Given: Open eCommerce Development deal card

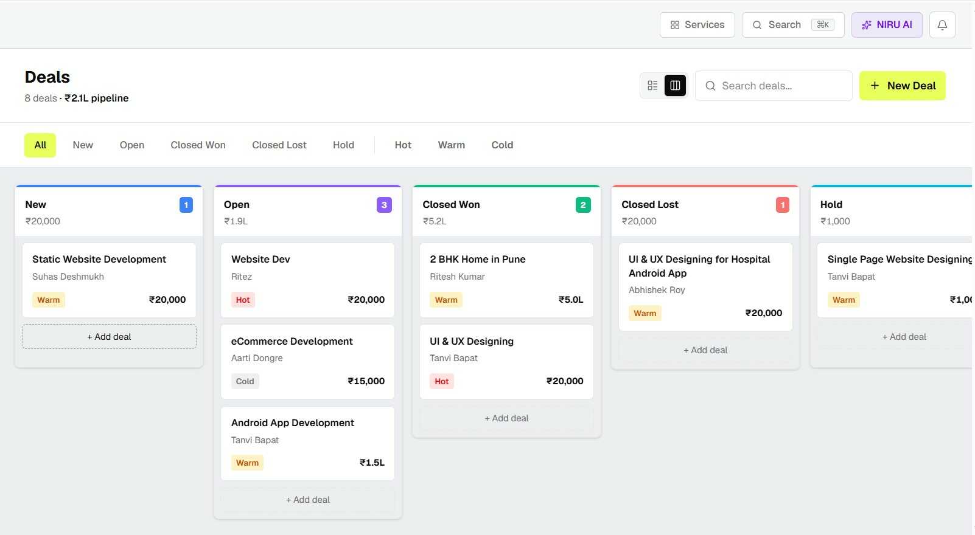Looking at the screenshot, I should [x=307, y=362].
